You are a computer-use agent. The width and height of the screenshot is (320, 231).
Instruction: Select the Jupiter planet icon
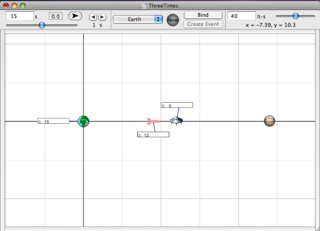coord(269,121)
